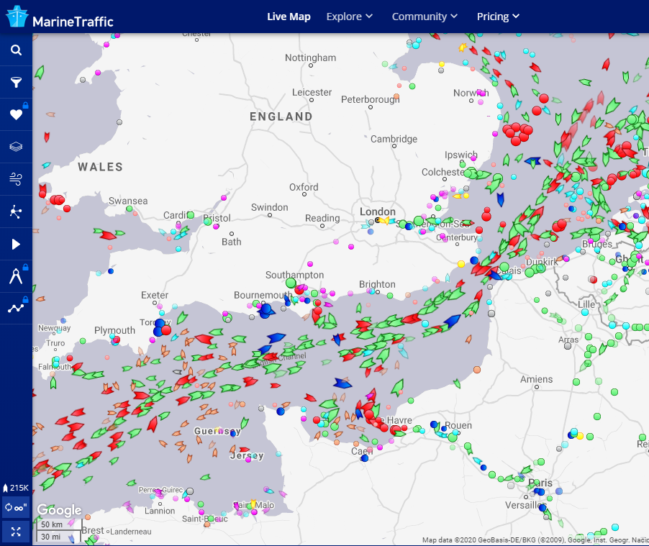Click the London city label on map

click(x=378, y=212)
